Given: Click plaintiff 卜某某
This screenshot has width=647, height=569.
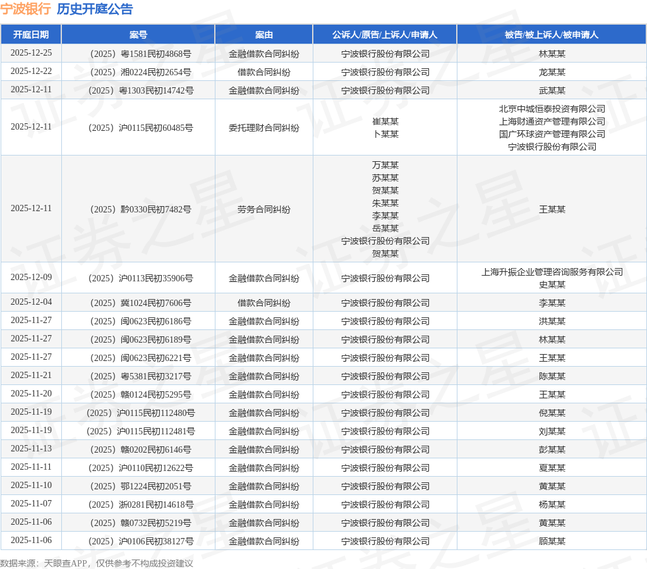Looking at the screenshot, I should (385, 134).
